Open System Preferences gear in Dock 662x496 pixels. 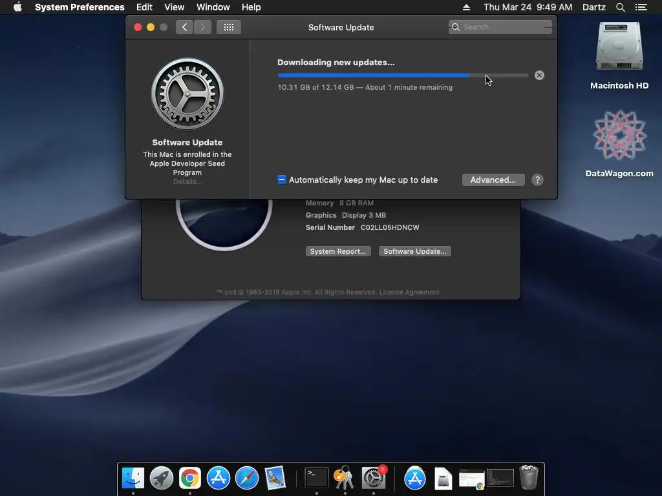pos(373,479)
